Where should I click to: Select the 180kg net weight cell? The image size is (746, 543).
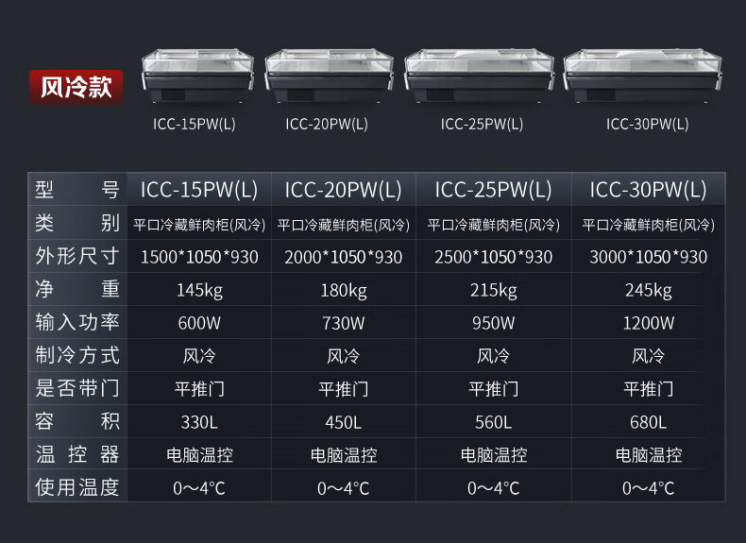point(344,290)
